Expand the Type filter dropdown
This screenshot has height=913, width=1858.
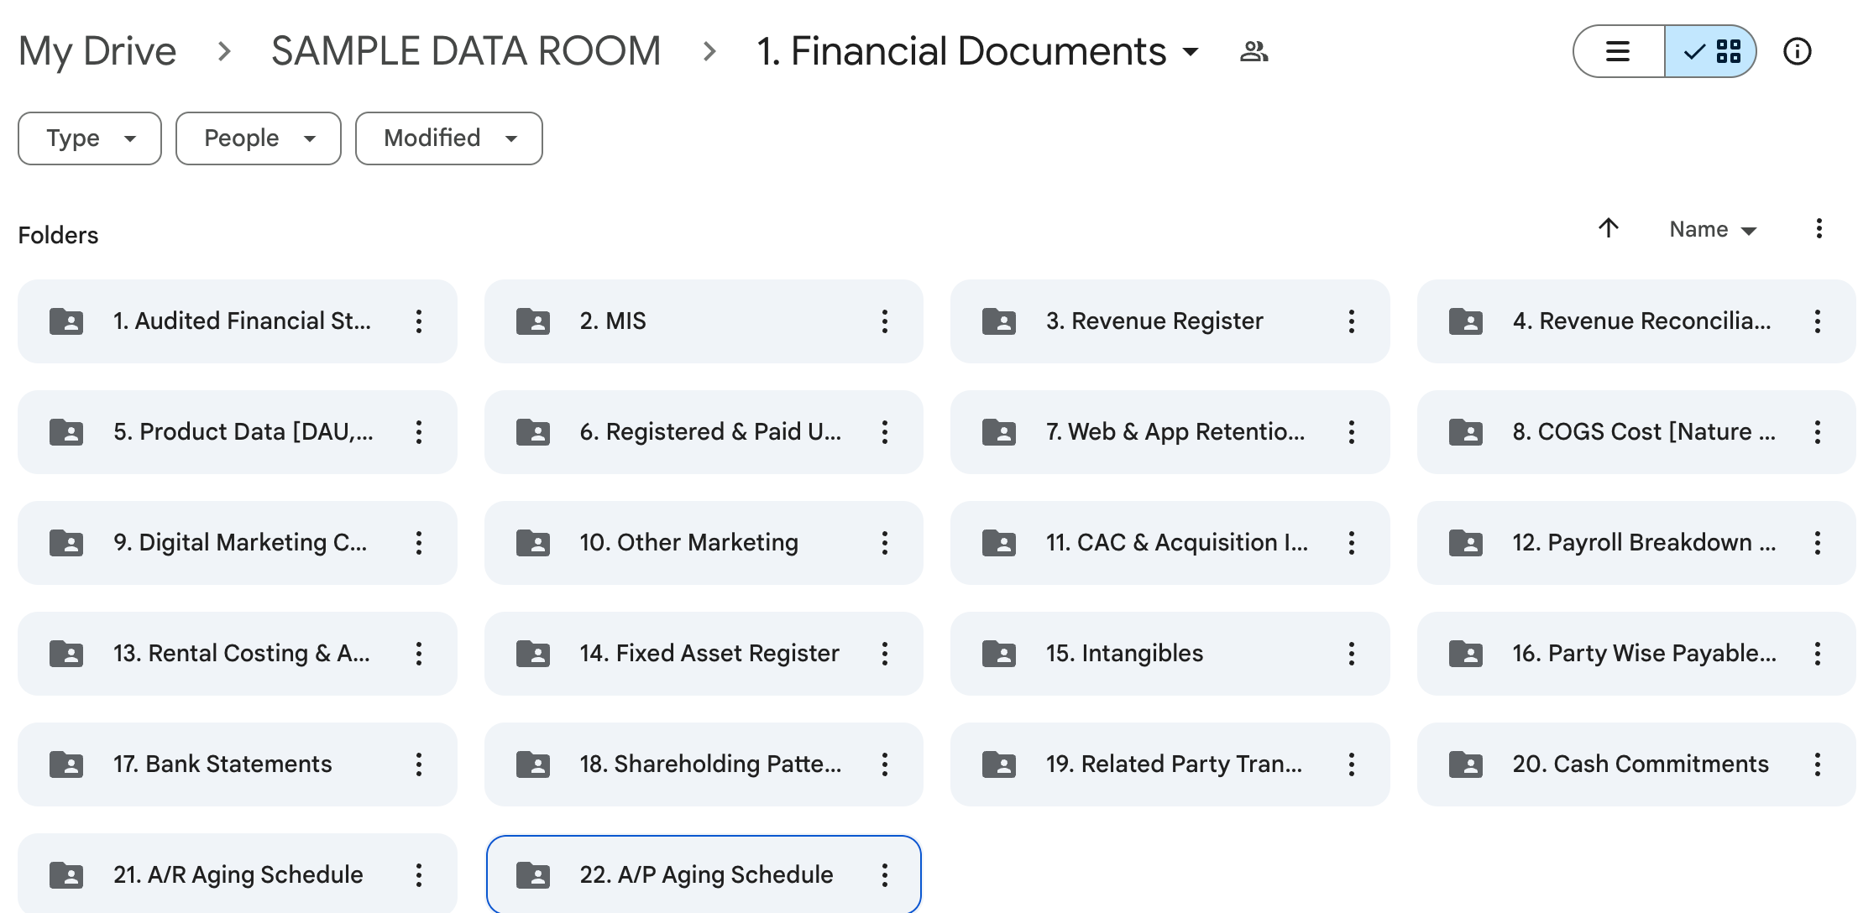90,138
